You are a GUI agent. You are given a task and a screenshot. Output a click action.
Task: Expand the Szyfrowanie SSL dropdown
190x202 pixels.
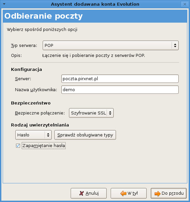click(x=91, y=113)
